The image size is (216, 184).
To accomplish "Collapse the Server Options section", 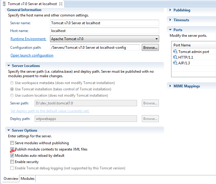I will tap(9, 130).
